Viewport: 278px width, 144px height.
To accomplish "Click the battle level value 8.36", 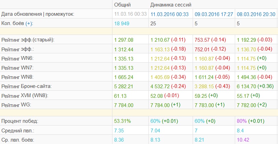I will pyautogui.click(x=119, y=140).
